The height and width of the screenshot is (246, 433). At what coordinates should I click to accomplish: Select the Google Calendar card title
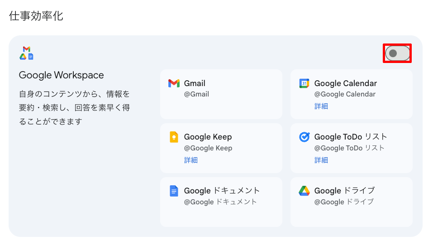coord(345,83)
